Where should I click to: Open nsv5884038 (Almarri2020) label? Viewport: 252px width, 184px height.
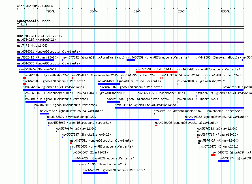point(198,99)
